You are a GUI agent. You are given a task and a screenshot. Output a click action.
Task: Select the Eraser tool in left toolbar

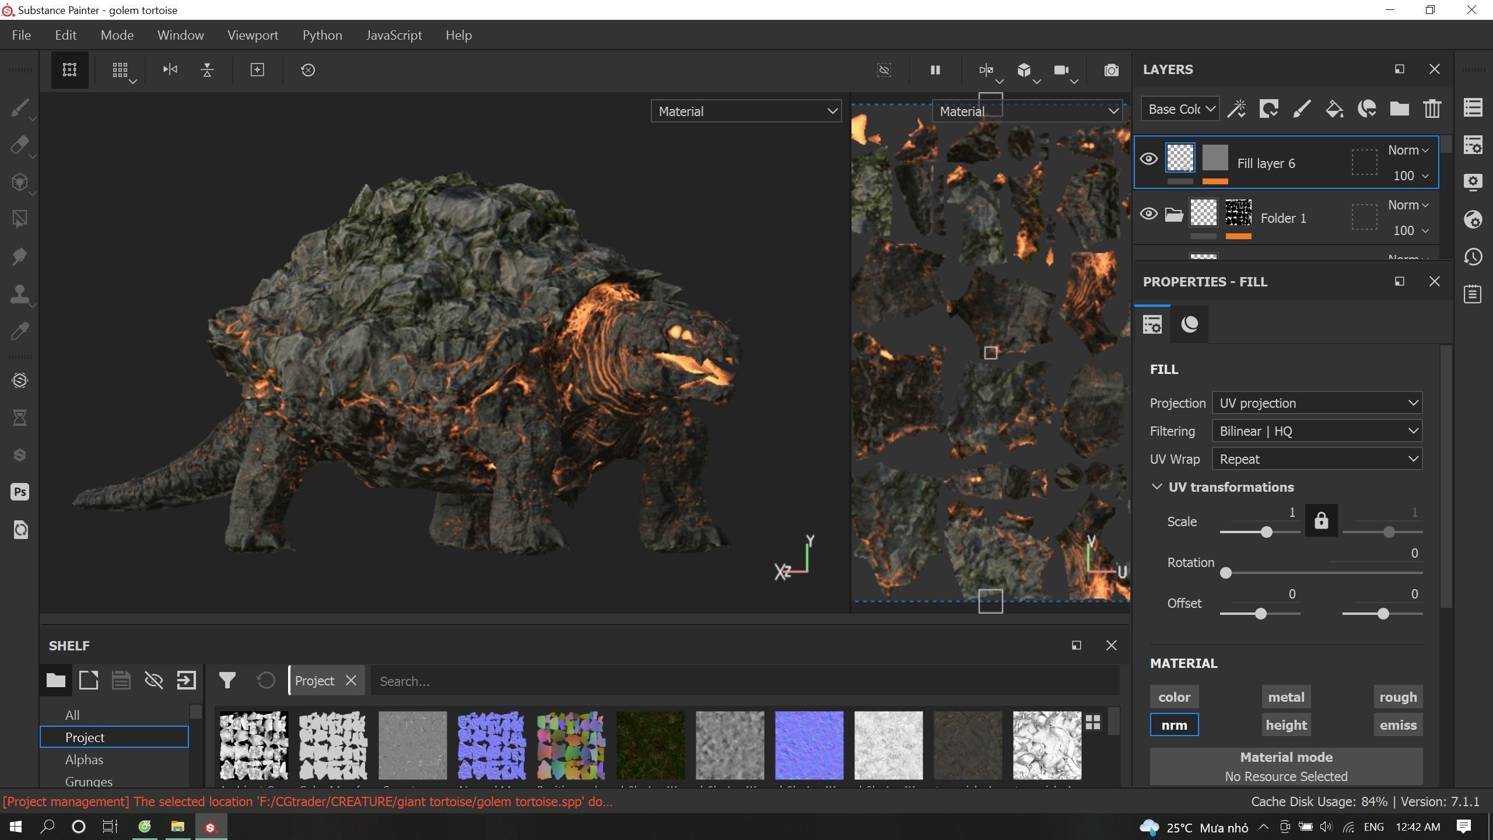tap(19, 145)
